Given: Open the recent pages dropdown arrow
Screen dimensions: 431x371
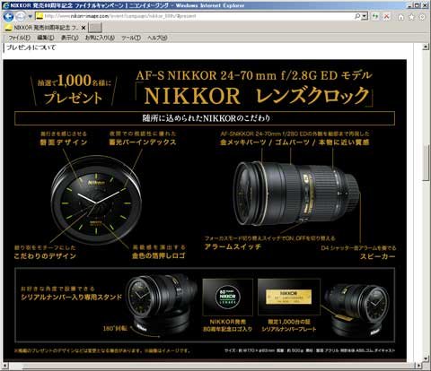Looking at the screenshot, I should [31, 16].
